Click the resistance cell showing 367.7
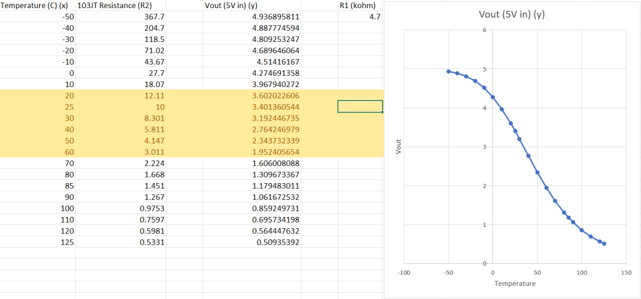 tap(120, 17)
